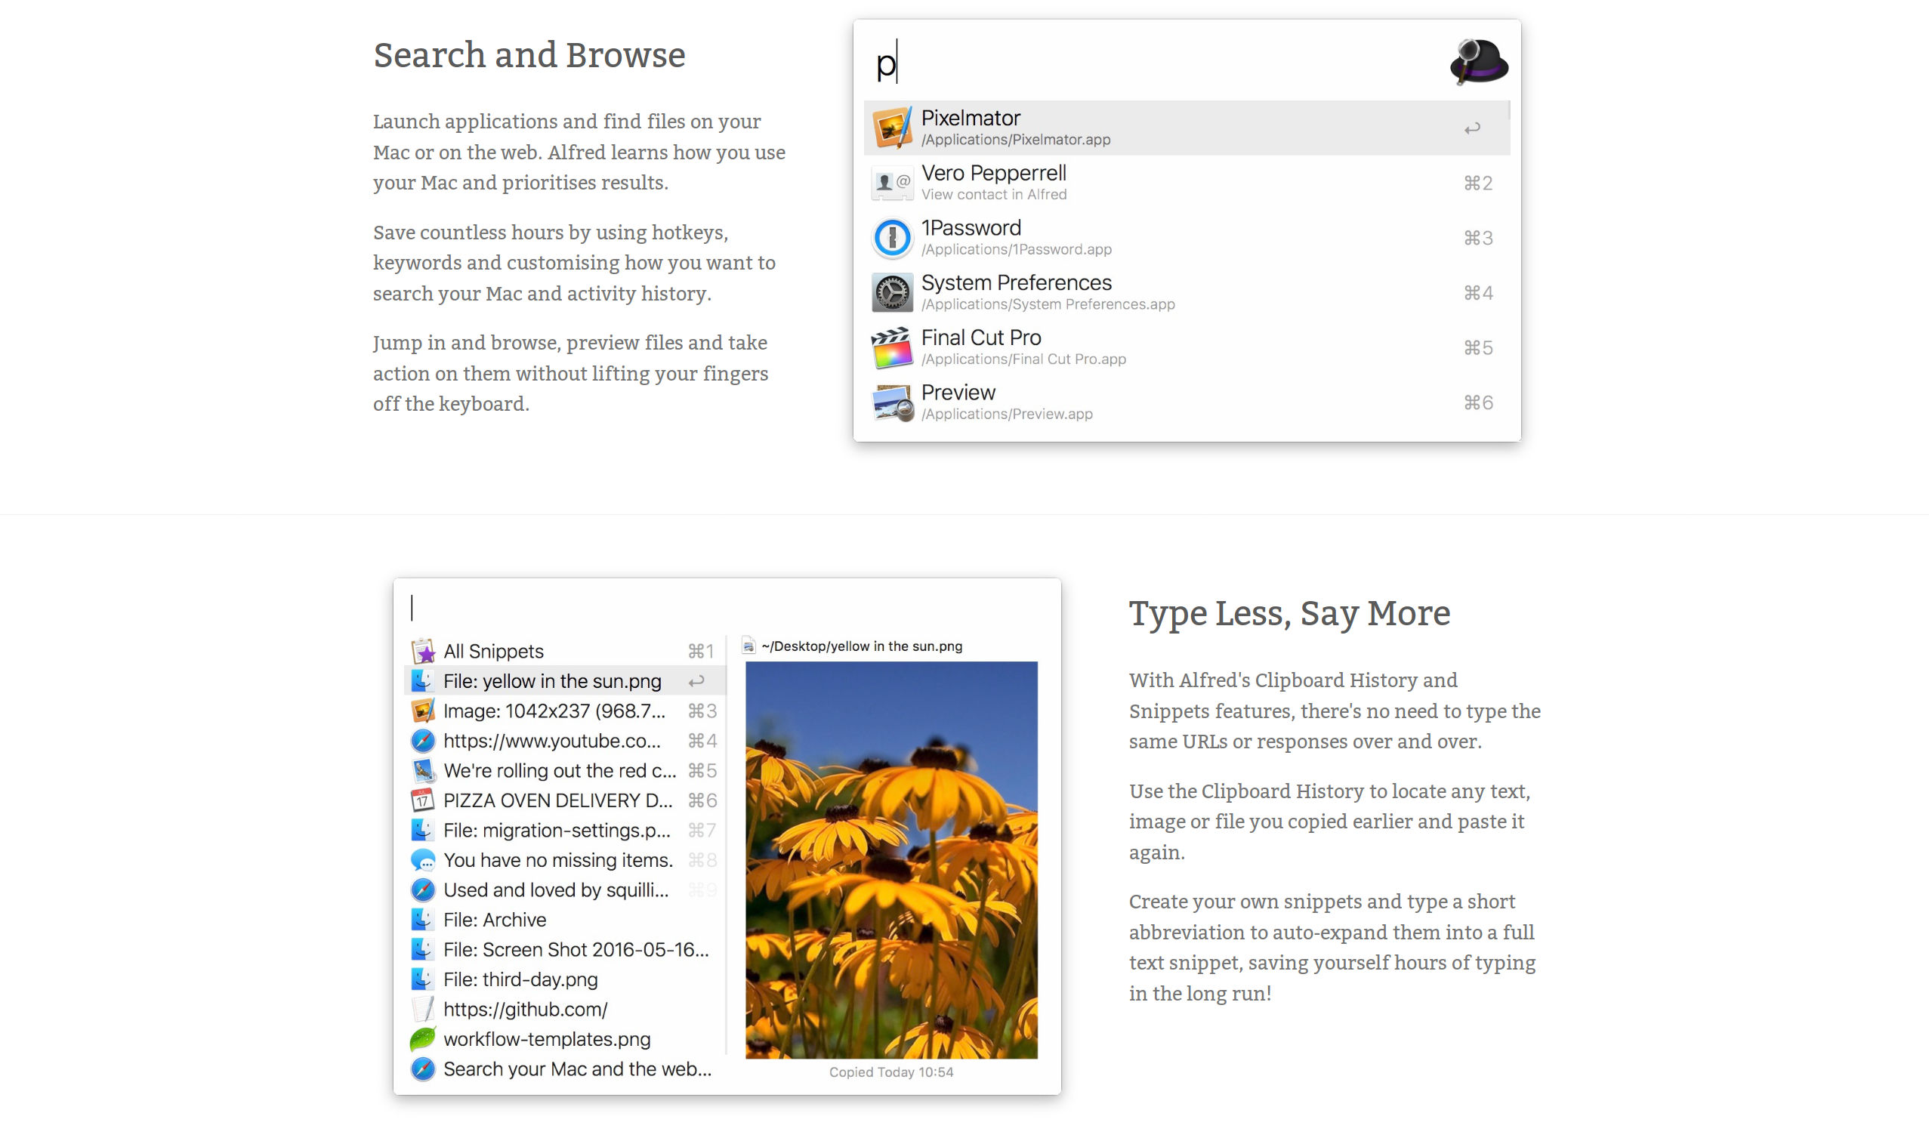Click the Alfred bowler hat icon
Viewport: 1929px width, 1144px height.
coord(1478,61)
